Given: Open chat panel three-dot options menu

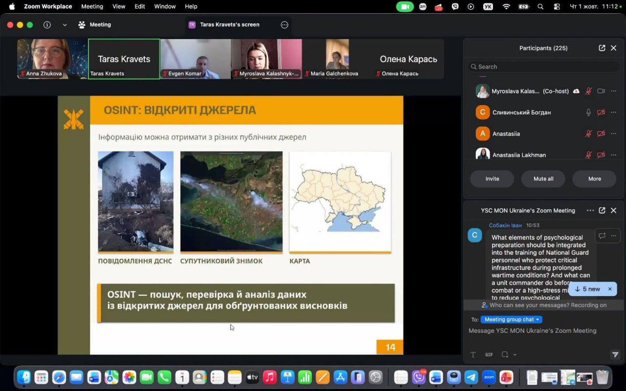Looking at the screenshot, I should [x=590, y=211].
